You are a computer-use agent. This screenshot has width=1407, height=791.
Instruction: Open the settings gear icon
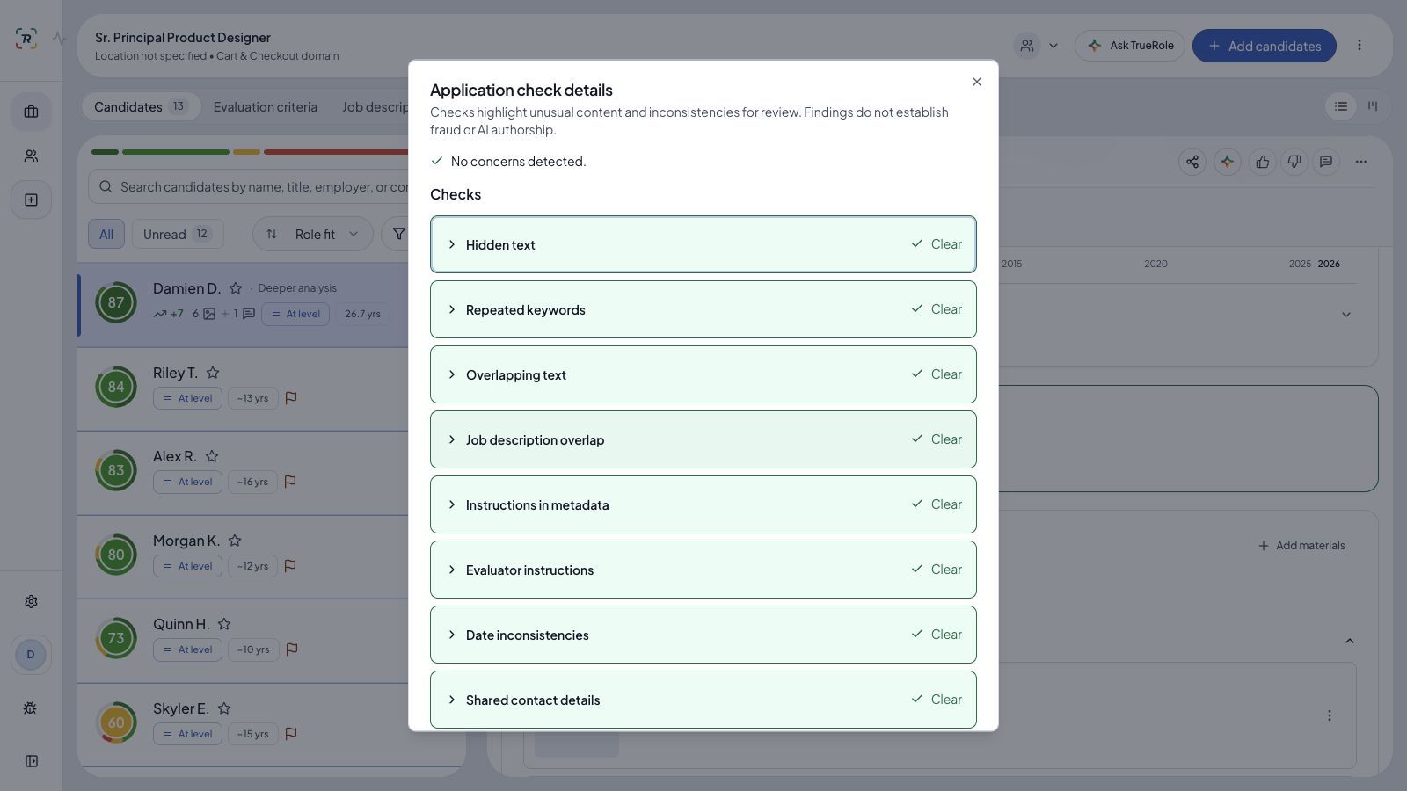click(31, 601)
